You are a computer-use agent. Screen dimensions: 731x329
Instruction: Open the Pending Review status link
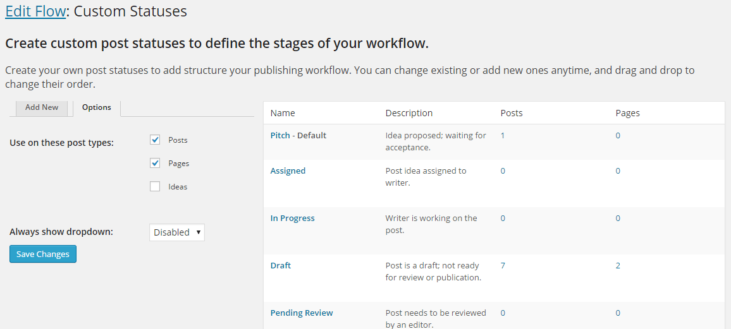click(302, 313)
